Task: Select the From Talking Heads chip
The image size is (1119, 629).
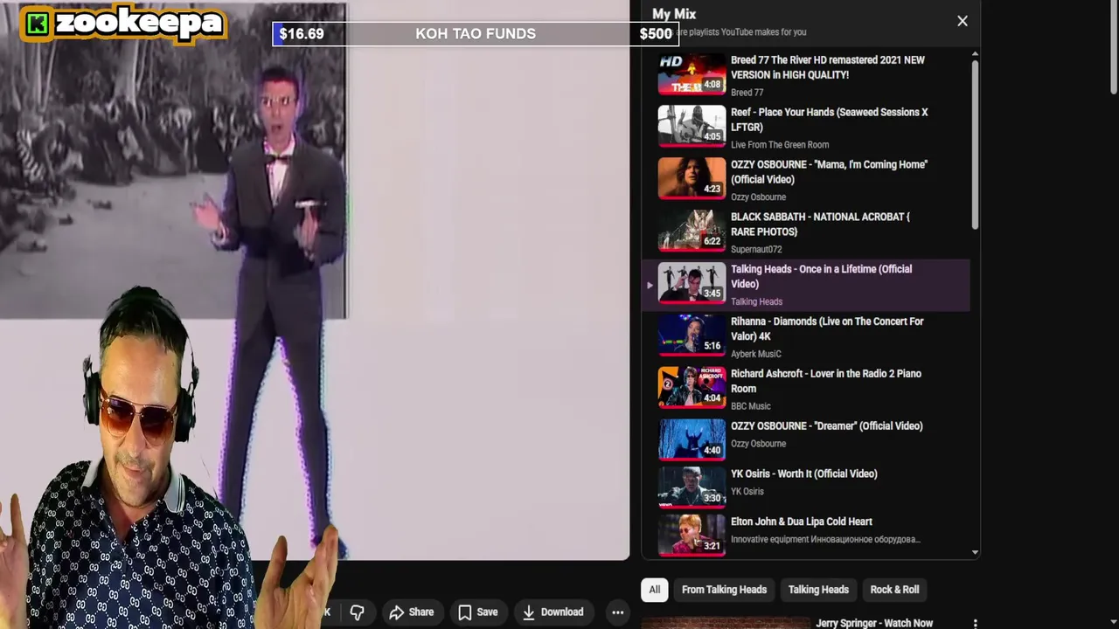Action: tap(724, 590)
